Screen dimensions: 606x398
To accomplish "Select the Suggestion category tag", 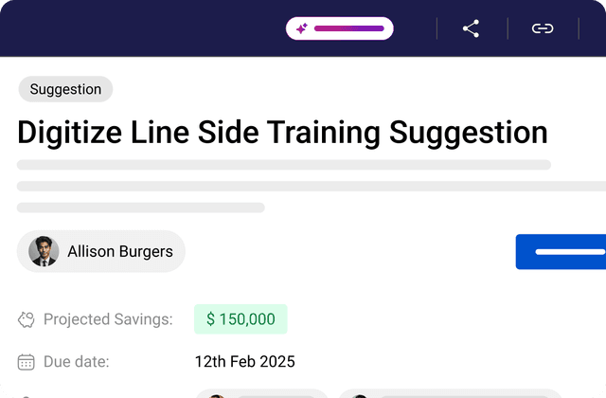I will [x=65, y=89].
